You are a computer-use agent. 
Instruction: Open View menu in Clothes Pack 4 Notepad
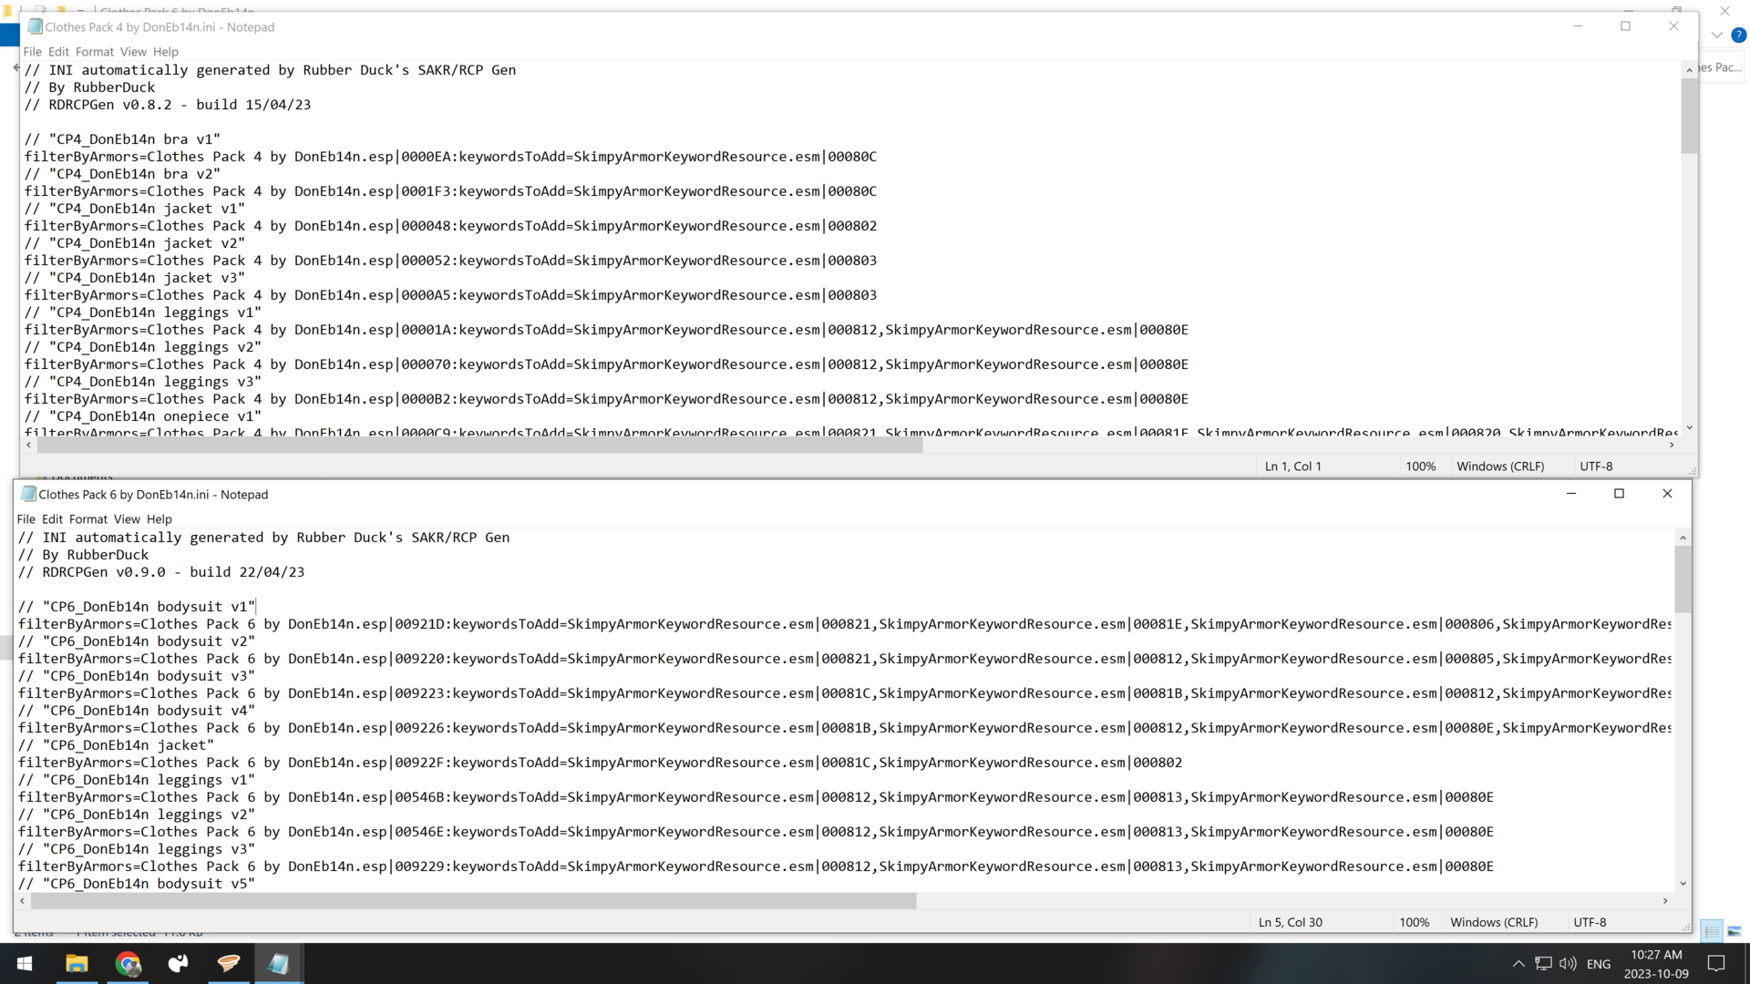pos(133,52)
